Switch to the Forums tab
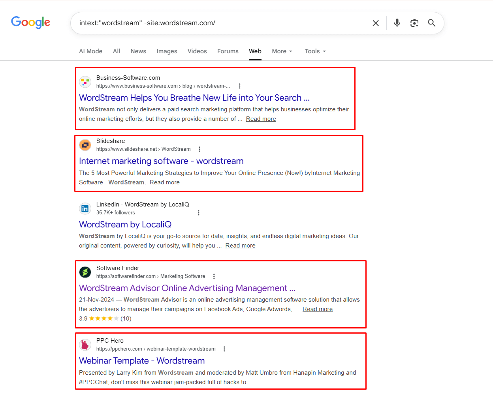The width and height of the screenshot is (493, 394). (x=228, y=51)
